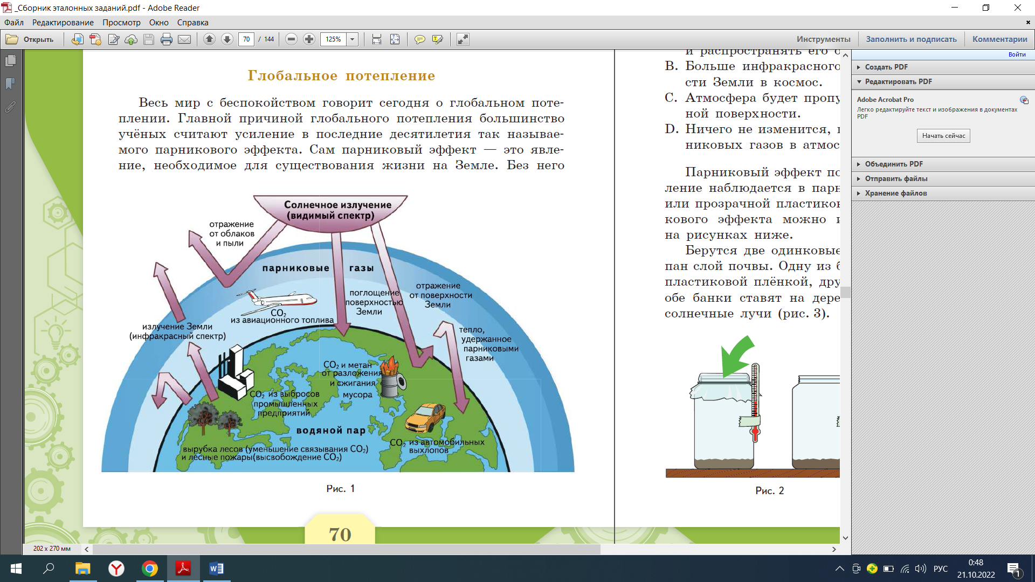Click the horizontal scrollbar thumb
Screen dimensions: 1035x582
pyautogui.click(x=347, y=549)
